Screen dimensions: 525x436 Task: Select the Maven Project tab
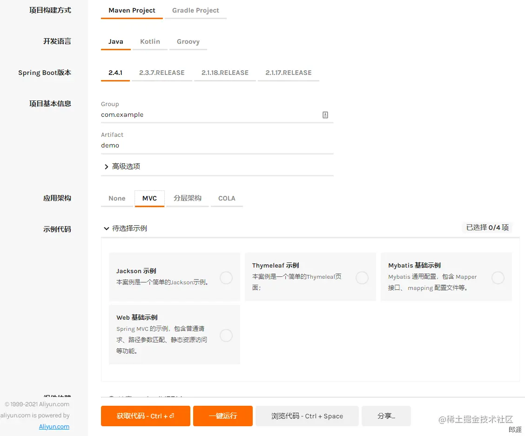132,10
